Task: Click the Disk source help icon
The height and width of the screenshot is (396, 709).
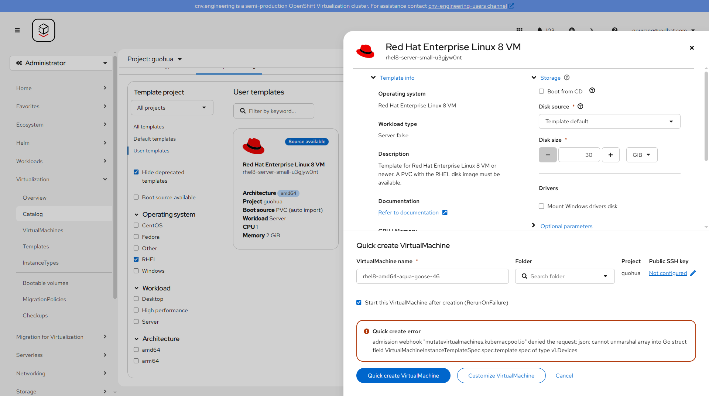Action: [x=580, y=106]
